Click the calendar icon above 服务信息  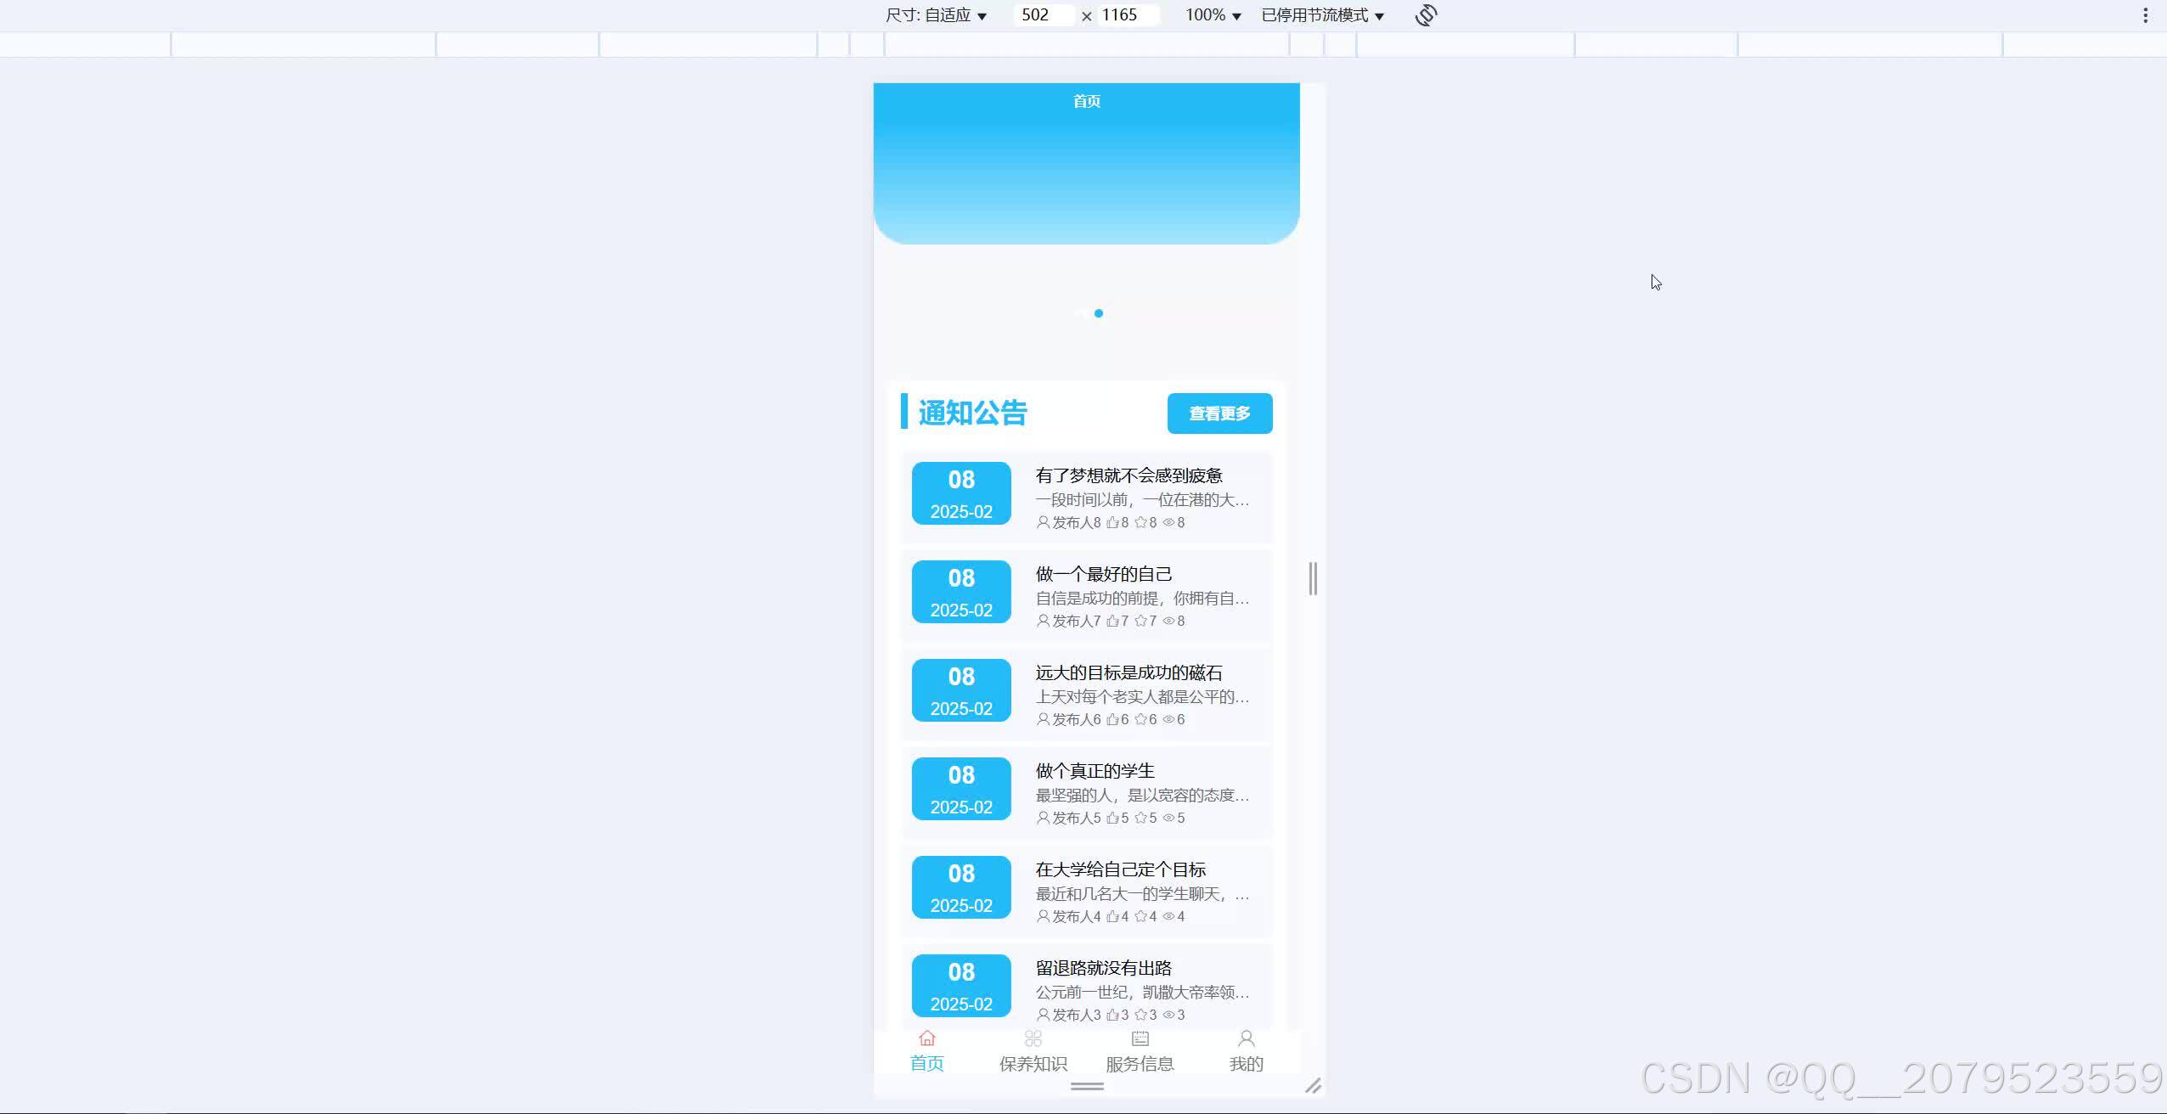[1140, 1038]
